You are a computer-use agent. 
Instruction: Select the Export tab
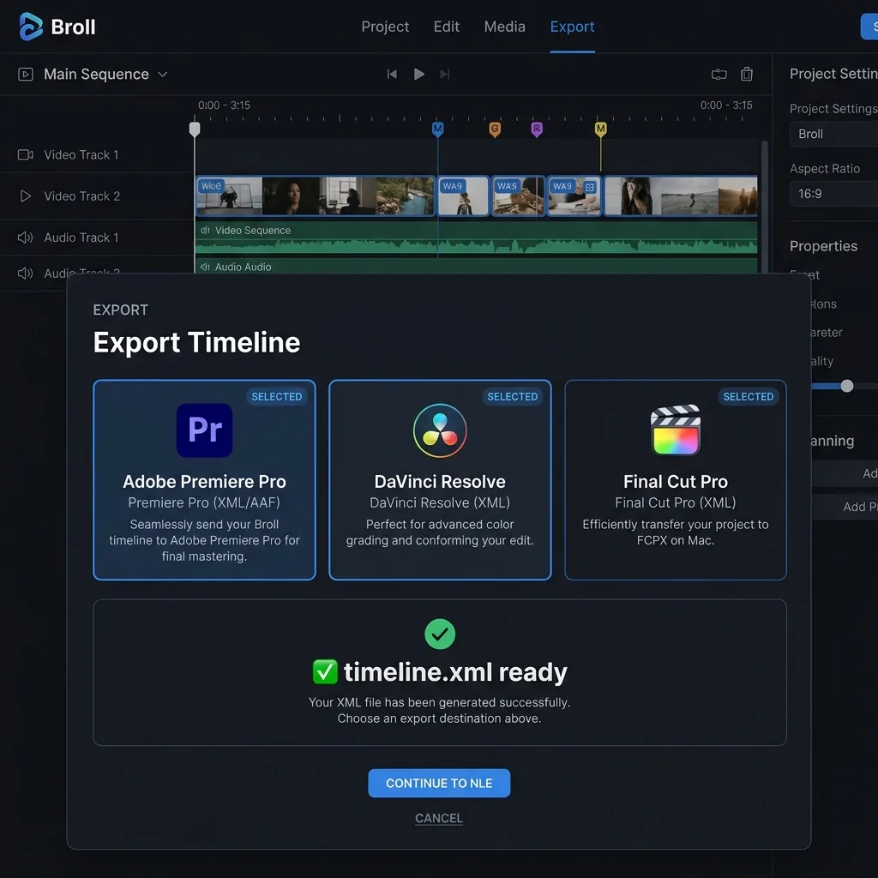tap(572, 27)
